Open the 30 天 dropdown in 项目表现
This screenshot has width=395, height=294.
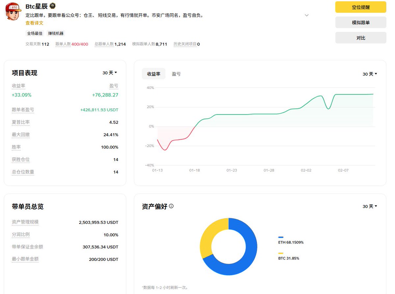click(x=110, y=73)
